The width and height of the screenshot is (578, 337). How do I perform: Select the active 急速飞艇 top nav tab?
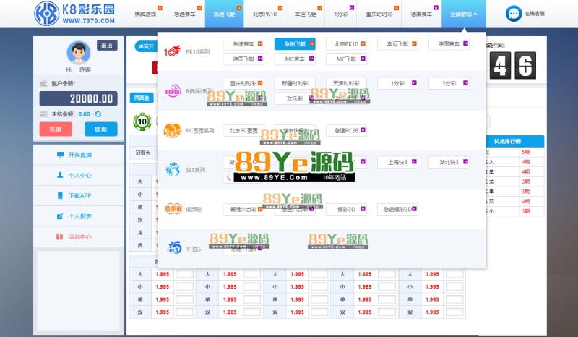point(225,14)
